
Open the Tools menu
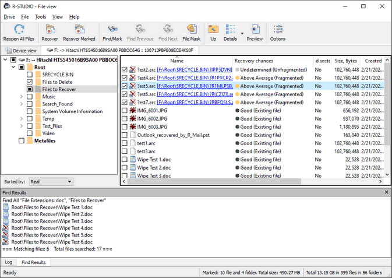(x=41, y=17)
